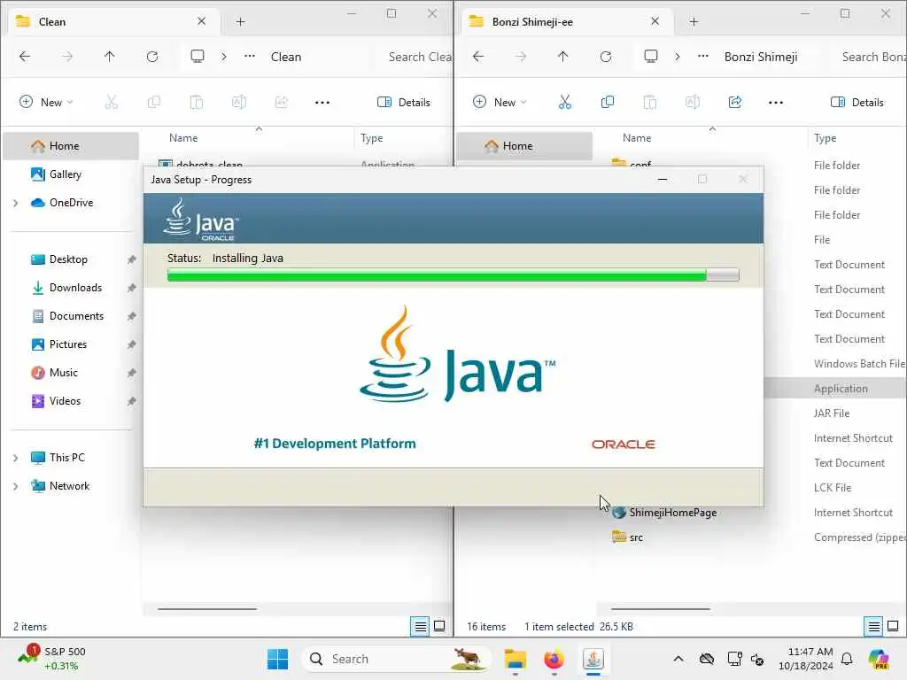Open See more options in the Bonzi Shimeji toolbar
The height and width of the screenshot is (680, 907).
point(776,103)
